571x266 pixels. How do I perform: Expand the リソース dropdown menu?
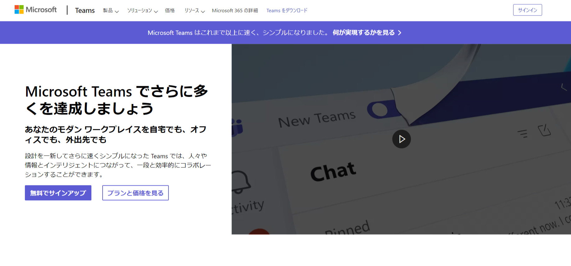[195, 11]
